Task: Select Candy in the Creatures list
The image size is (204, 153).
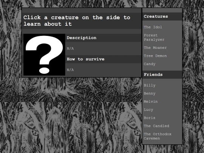Action: (150, 64)
